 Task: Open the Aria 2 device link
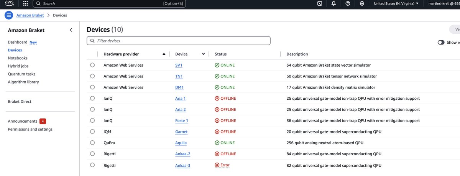pos(181,110)
